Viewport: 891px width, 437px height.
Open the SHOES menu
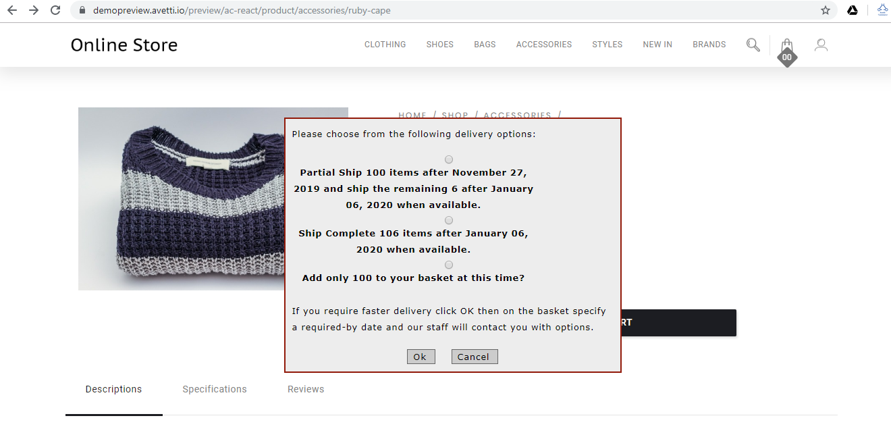click(x=440, y=45)
